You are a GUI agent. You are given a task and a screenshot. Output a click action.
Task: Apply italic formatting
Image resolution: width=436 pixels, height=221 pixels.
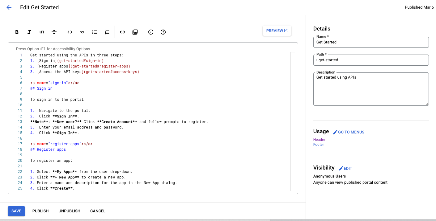point(29,32)
